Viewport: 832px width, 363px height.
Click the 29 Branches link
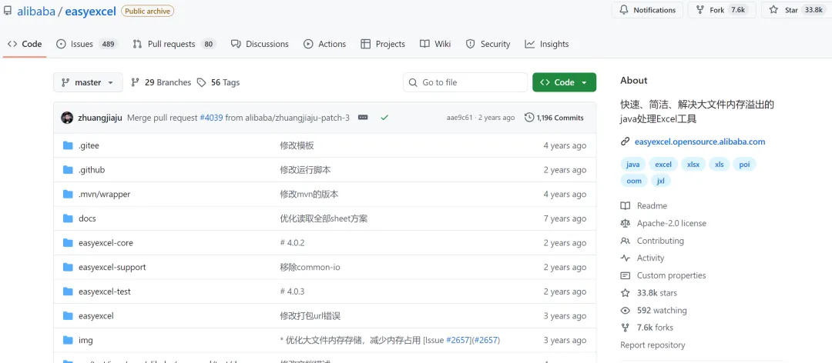[x=161, y=82]
